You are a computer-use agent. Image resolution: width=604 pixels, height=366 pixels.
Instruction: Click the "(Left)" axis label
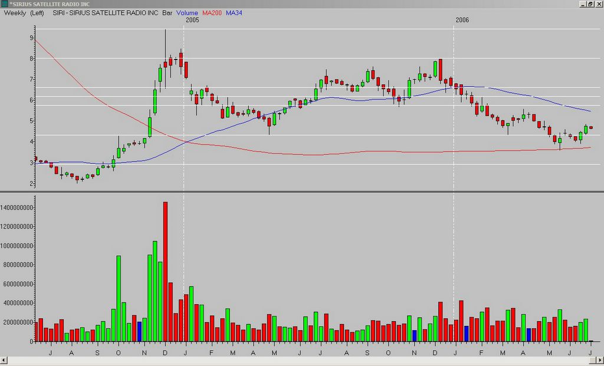point(37,13)
